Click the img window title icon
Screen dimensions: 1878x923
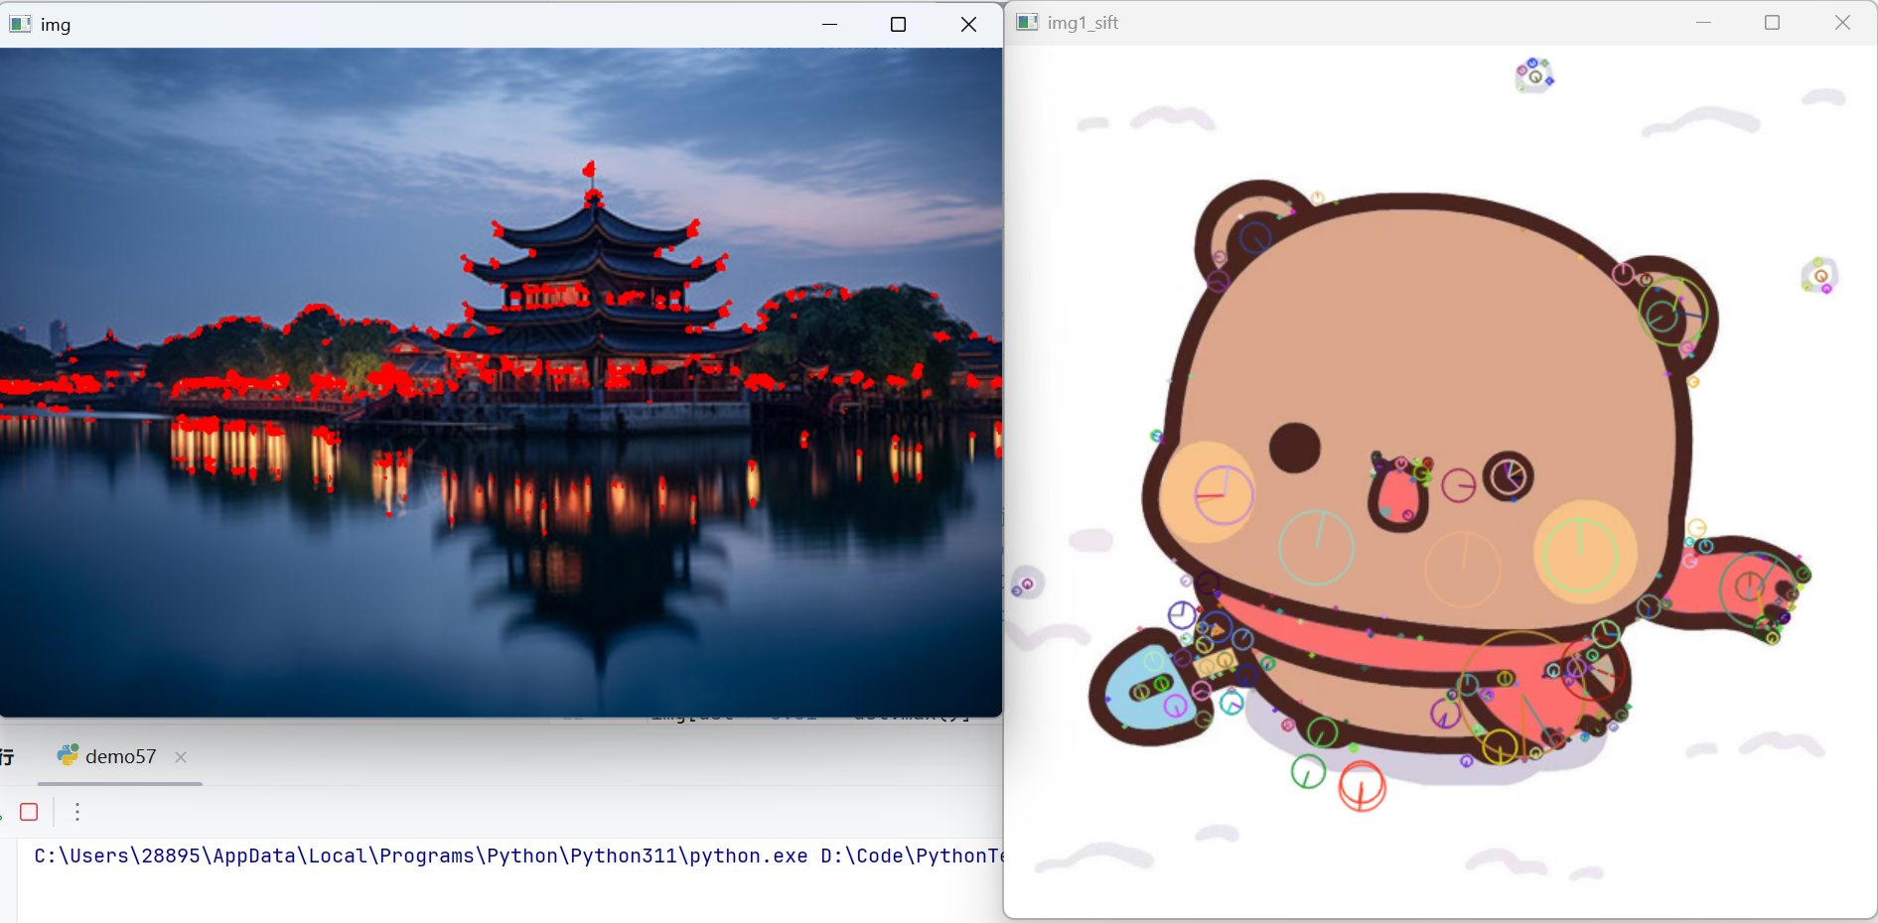coord(20,24)
